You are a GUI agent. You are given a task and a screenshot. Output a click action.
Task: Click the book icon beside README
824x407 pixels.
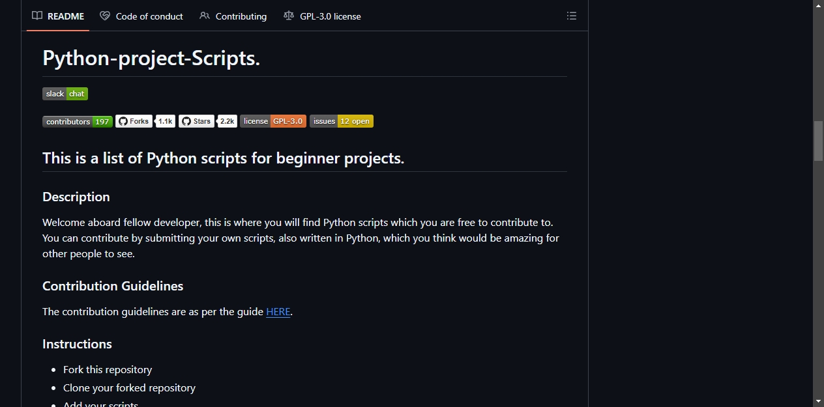(37, 16)
